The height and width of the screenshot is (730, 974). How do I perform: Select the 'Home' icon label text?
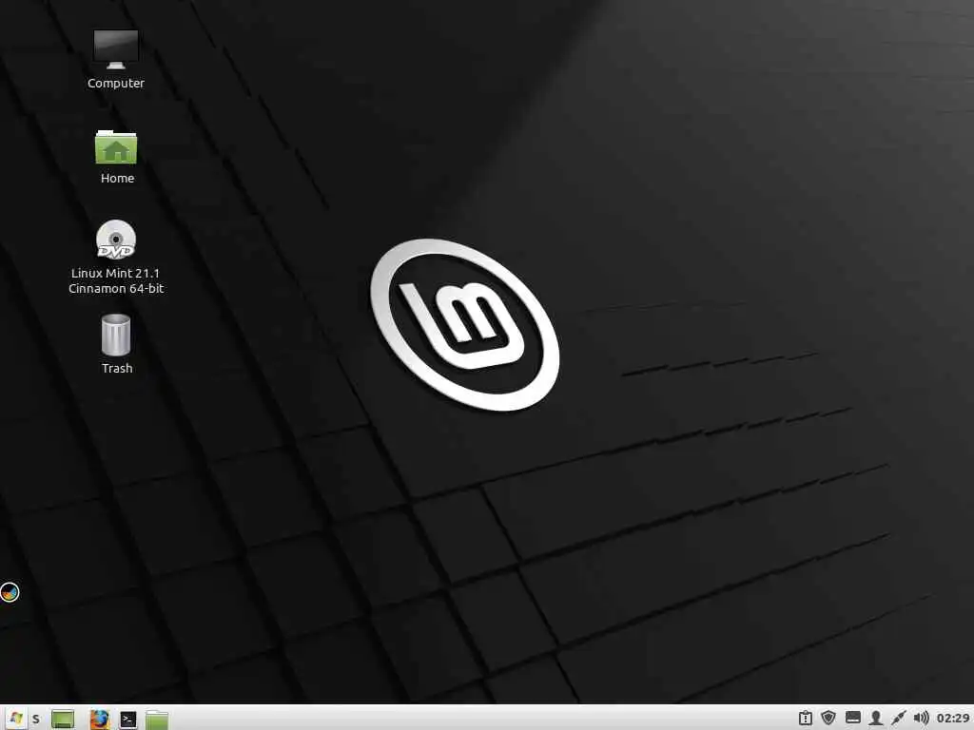[x=117, y=178]
